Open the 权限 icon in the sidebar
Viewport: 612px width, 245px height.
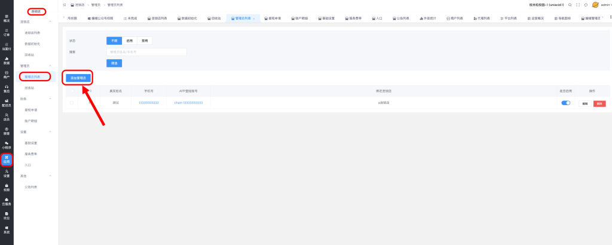pyautogui.click(x=7, y=188)
